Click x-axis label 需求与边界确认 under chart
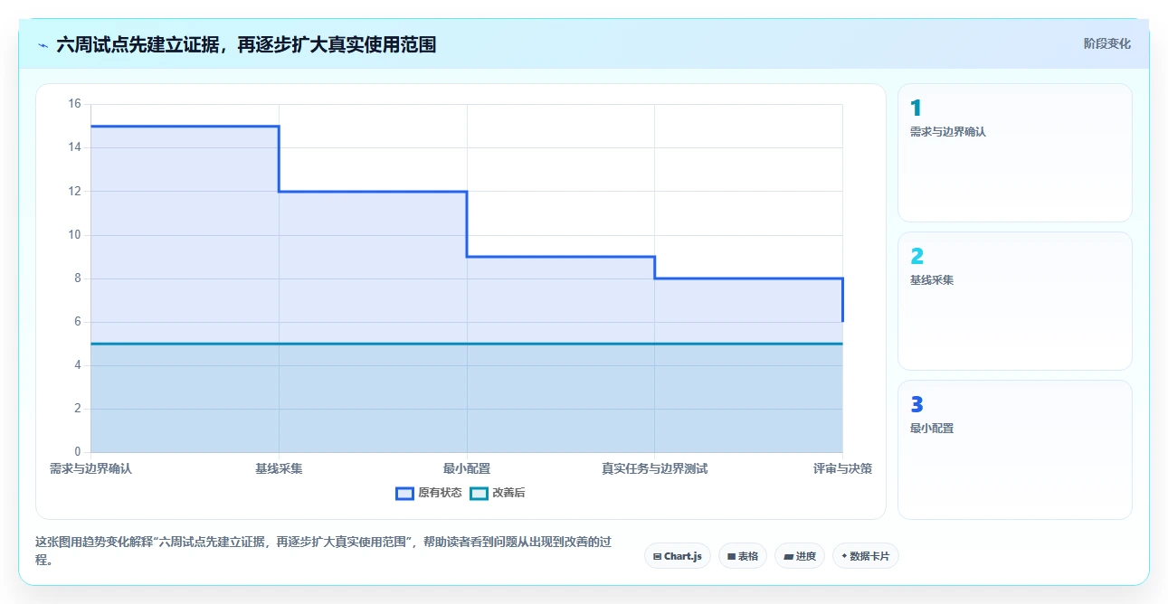 (90, 468)
